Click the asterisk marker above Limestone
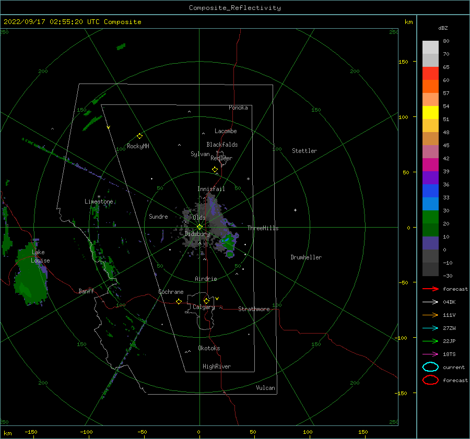This screenshot has width=470, height=439. click(99, 197)
